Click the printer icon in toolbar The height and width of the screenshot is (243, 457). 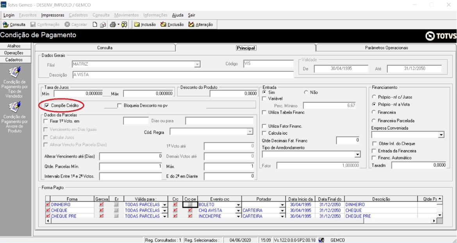113,25
